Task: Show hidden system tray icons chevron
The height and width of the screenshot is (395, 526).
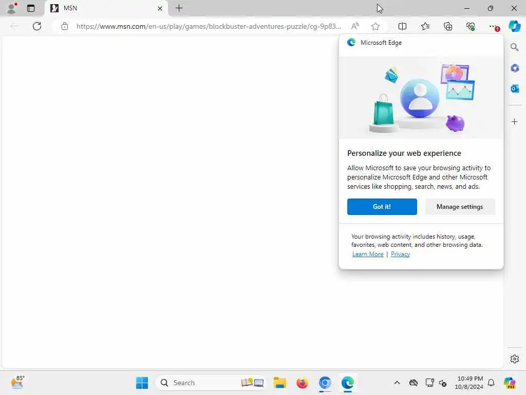Action: pos(397,383)
